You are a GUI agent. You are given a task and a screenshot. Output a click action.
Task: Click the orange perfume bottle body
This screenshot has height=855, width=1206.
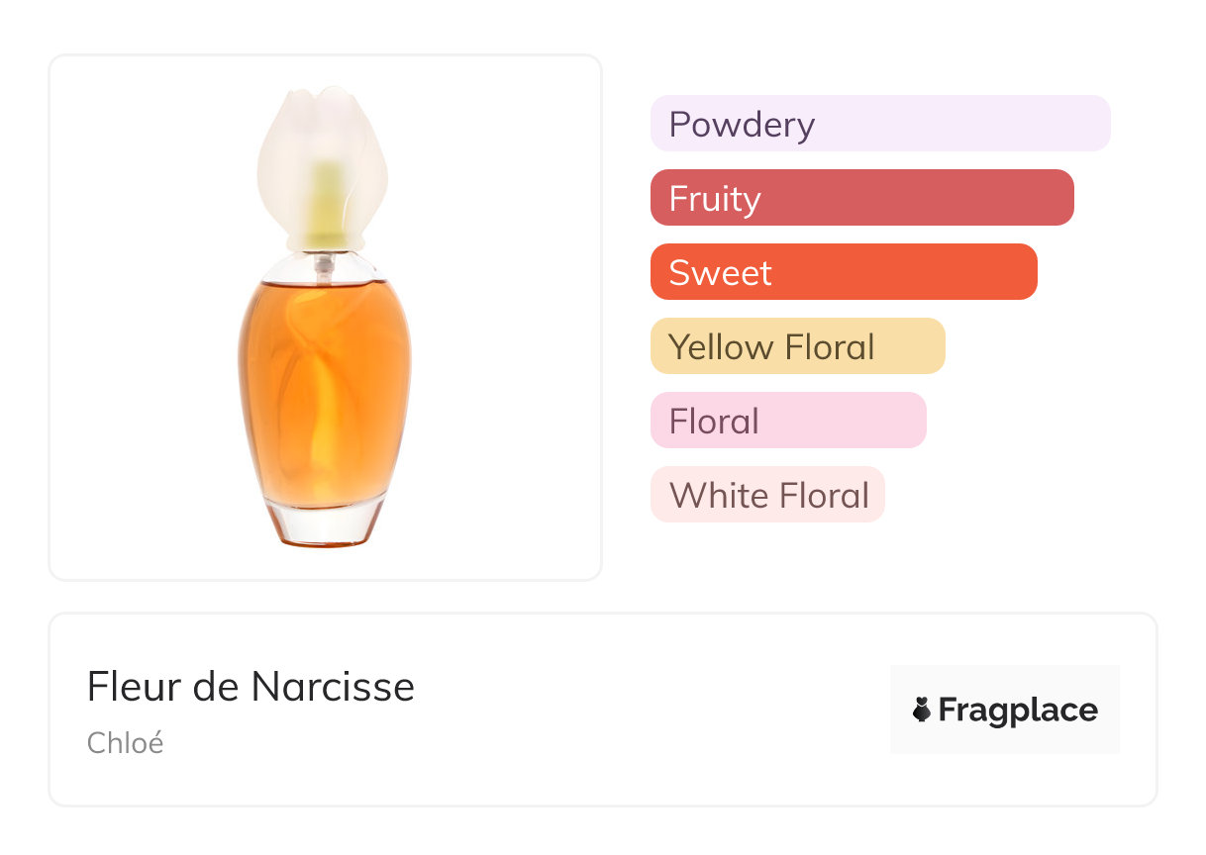pos(325,386)
